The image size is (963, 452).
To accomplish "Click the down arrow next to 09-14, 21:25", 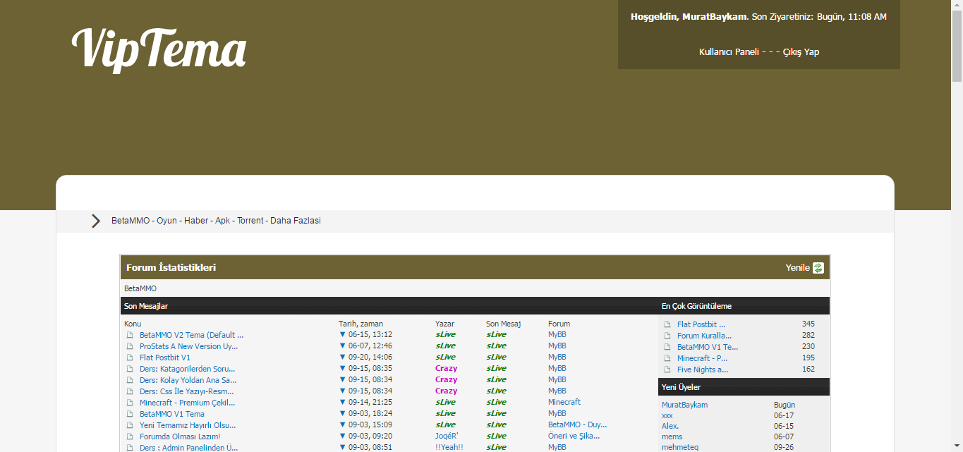I will pos(342,403).
